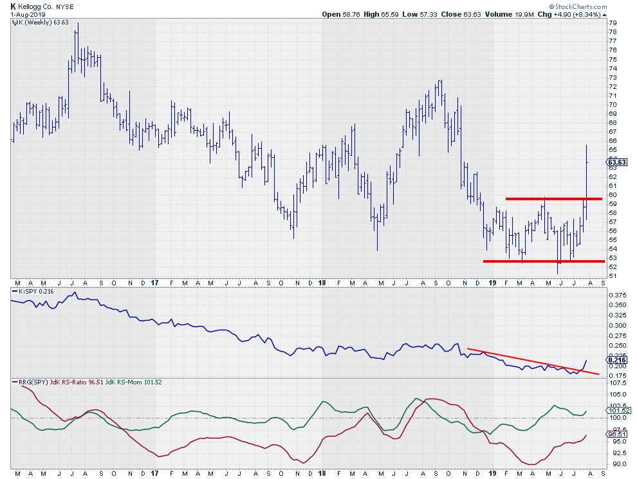637x479 pixels.
Task: Click the JdK RS-Mom 101.52 legend text
Action: pos(134,382)
